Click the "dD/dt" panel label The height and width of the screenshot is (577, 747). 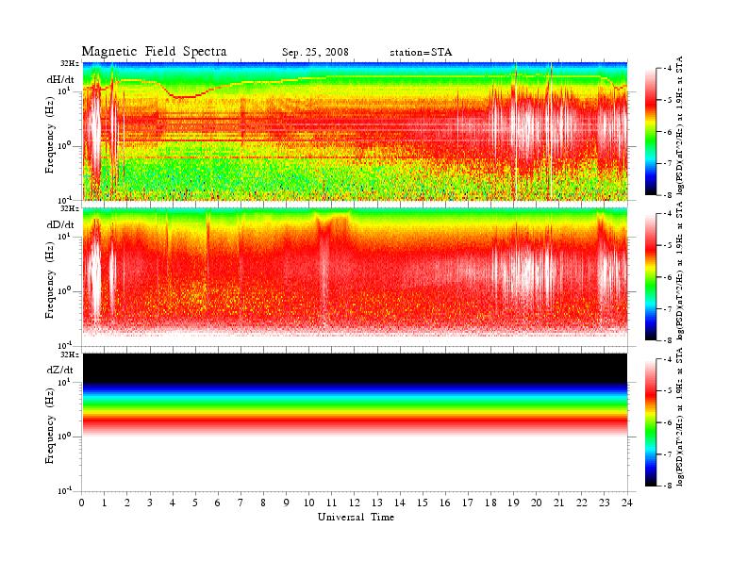point(60,224)
